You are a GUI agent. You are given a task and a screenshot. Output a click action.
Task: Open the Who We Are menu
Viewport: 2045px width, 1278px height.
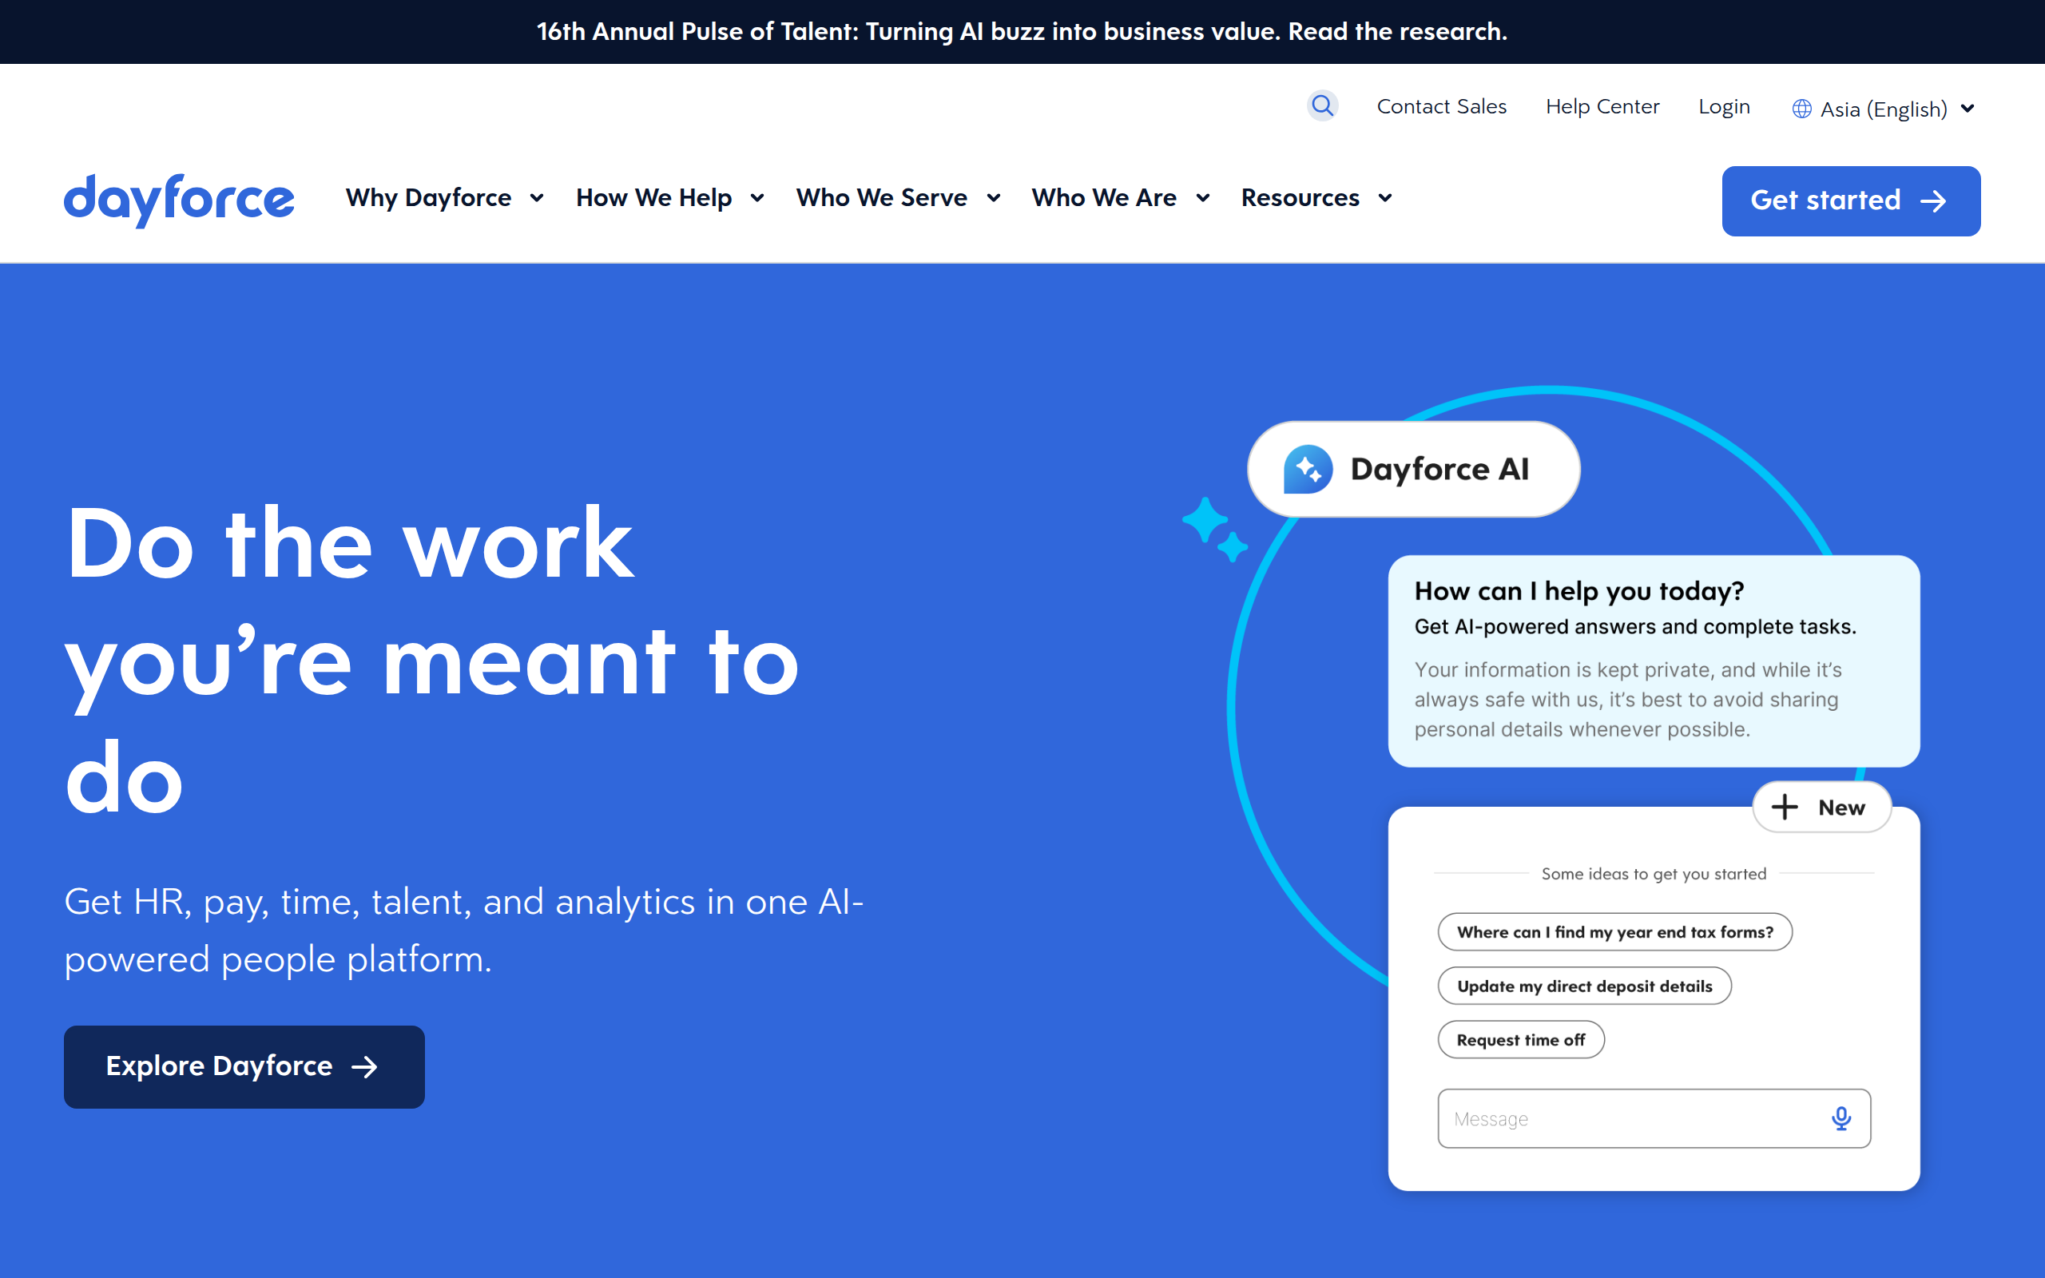point(1120,198)
